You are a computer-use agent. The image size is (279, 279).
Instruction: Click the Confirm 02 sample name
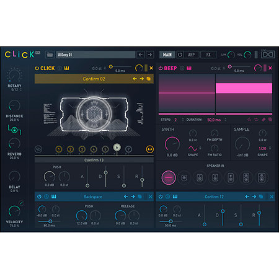94,79
